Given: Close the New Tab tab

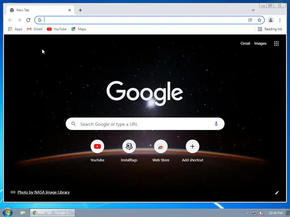Looking at the screenshot, I should coord(70,10).
